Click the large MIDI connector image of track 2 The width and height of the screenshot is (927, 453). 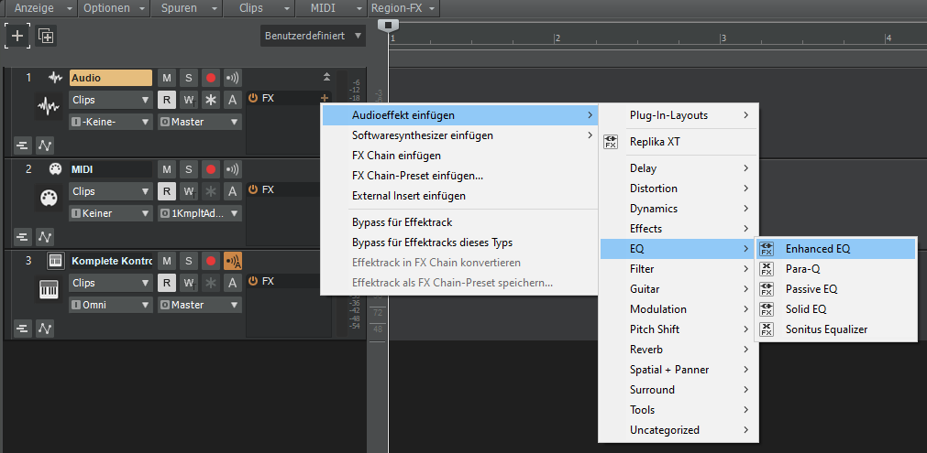pos(48,199)
